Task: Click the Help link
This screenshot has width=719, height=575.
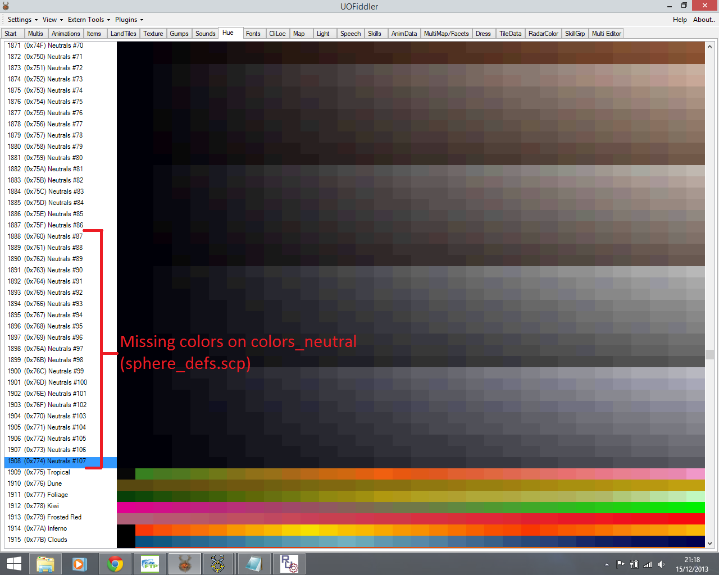Action: [680, 20]
